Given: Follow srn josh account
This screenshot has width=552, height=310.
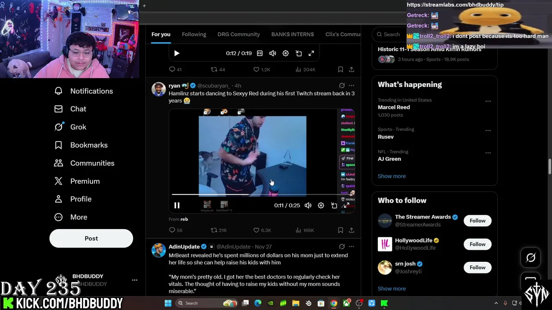Looking at the screenshot, I should coord(477,267).
